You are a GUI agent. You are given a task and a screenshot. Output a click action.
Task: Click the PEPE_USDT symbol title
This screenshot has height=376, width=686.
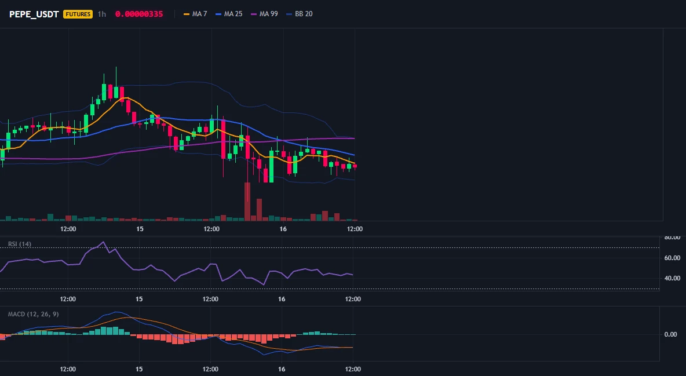click(34, 14)
